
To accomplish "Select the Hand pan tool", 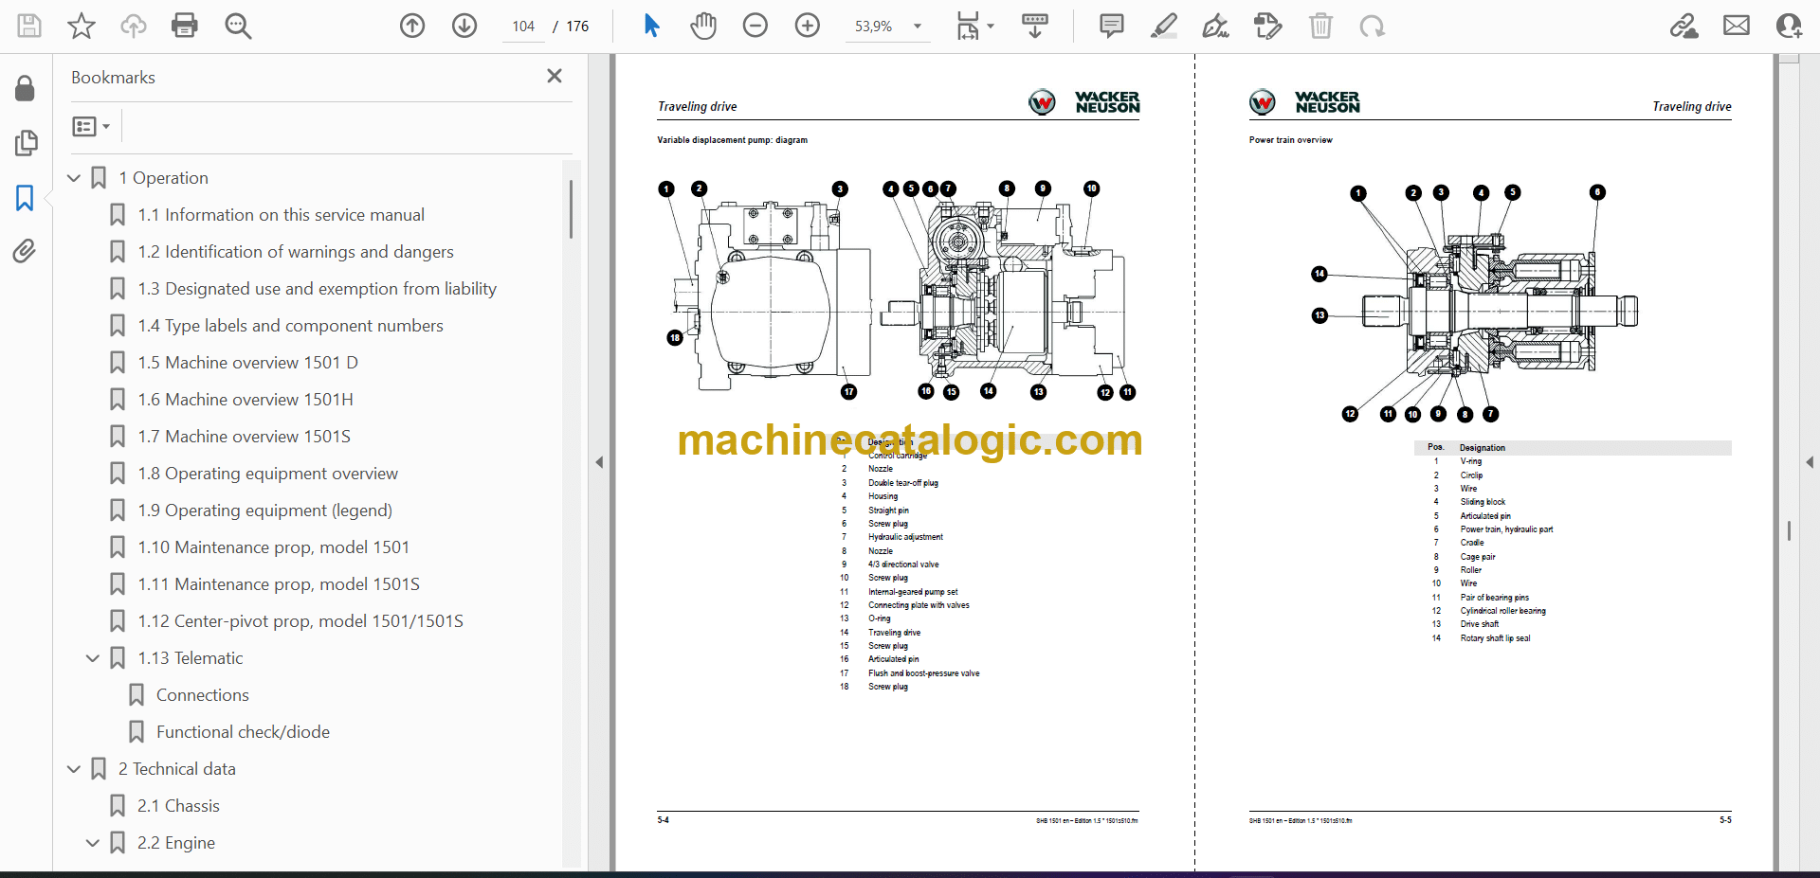I will (702, 26).
